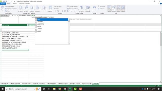
Task: Switch to the DIMGEOGRAFICO sheet tab
Action: tap(63, 84)
